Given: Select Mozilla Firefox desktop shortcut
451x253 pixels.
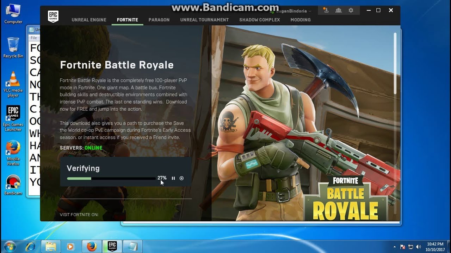Looking at the screenshot, I should [13, 153].
